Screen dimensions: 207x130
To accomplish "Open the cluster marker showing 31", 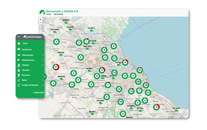I will pyautogui.click(x=140, y=70).
